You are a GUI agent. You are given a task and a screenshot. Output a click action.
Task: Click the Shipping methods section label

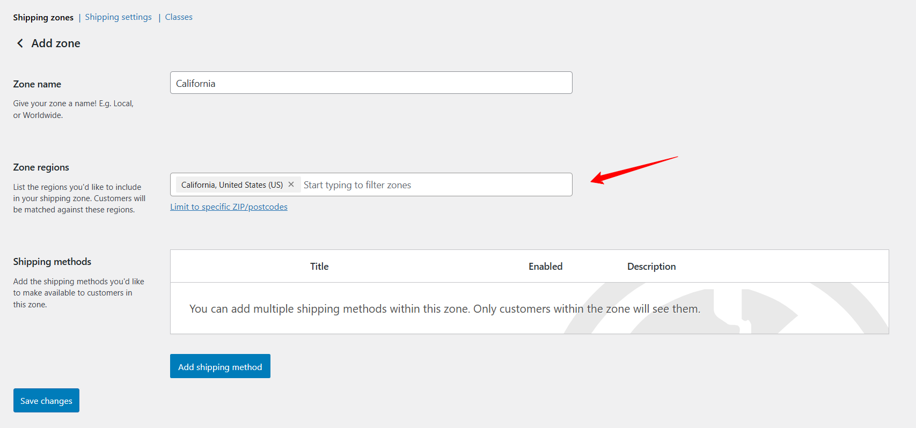52,262
